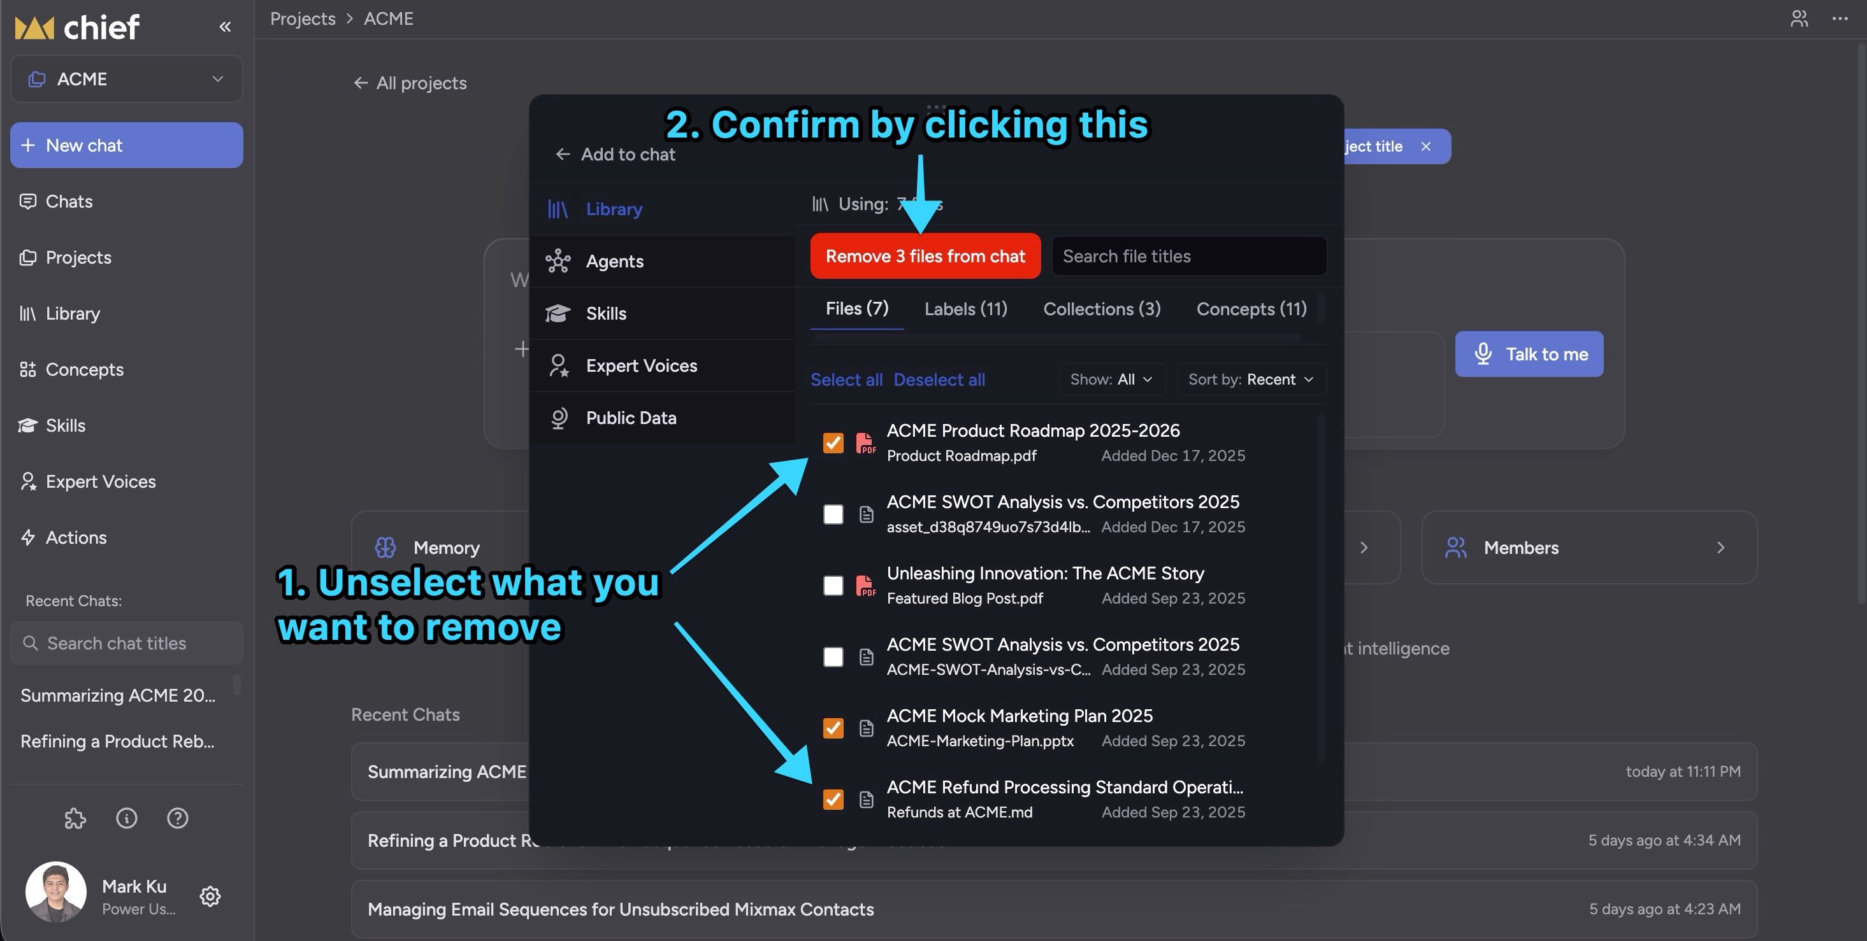This screenshot has height=941, width=1867.
Task: Open the Show: All filter dropdown
Action: (1112, 379)
